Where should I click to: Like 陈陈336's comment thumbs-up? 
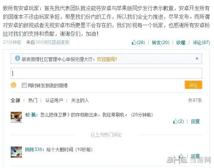coord(181,156)
